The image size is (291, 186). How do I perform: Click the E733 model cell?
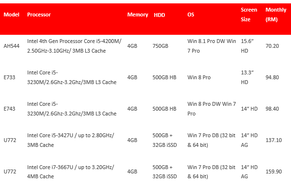tap(10, 77)
